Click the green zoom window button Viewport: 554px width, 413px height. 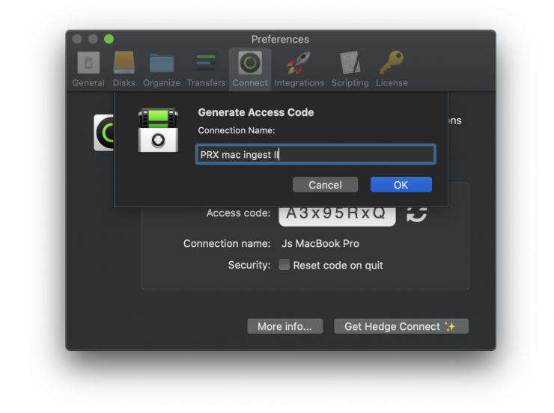(109, 39)
